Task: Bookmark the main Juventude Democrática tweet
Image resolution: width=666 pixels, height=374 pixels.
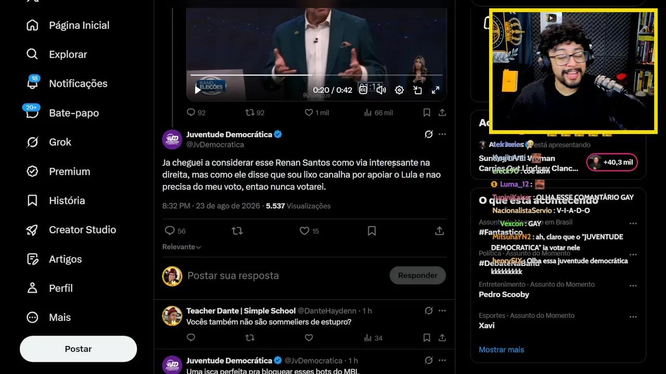Action: (x=372, y=231)
